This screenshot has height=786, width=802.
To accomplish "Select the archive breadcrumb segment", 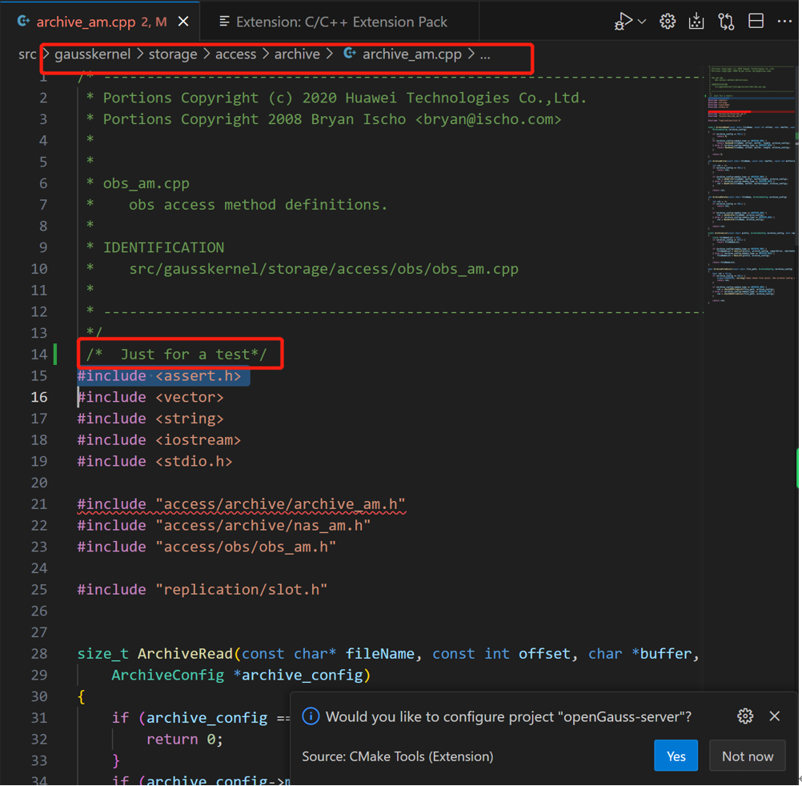I will [x=297, y=54].
